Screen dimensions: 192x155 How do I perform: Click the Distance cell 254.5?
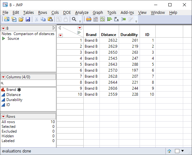(x=109, y=58)
